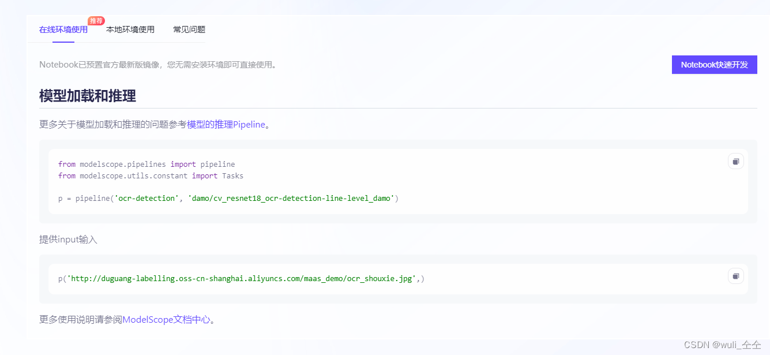
Task: Switch to the 本地环境使用 tab
Action: [x=131, y=29]
